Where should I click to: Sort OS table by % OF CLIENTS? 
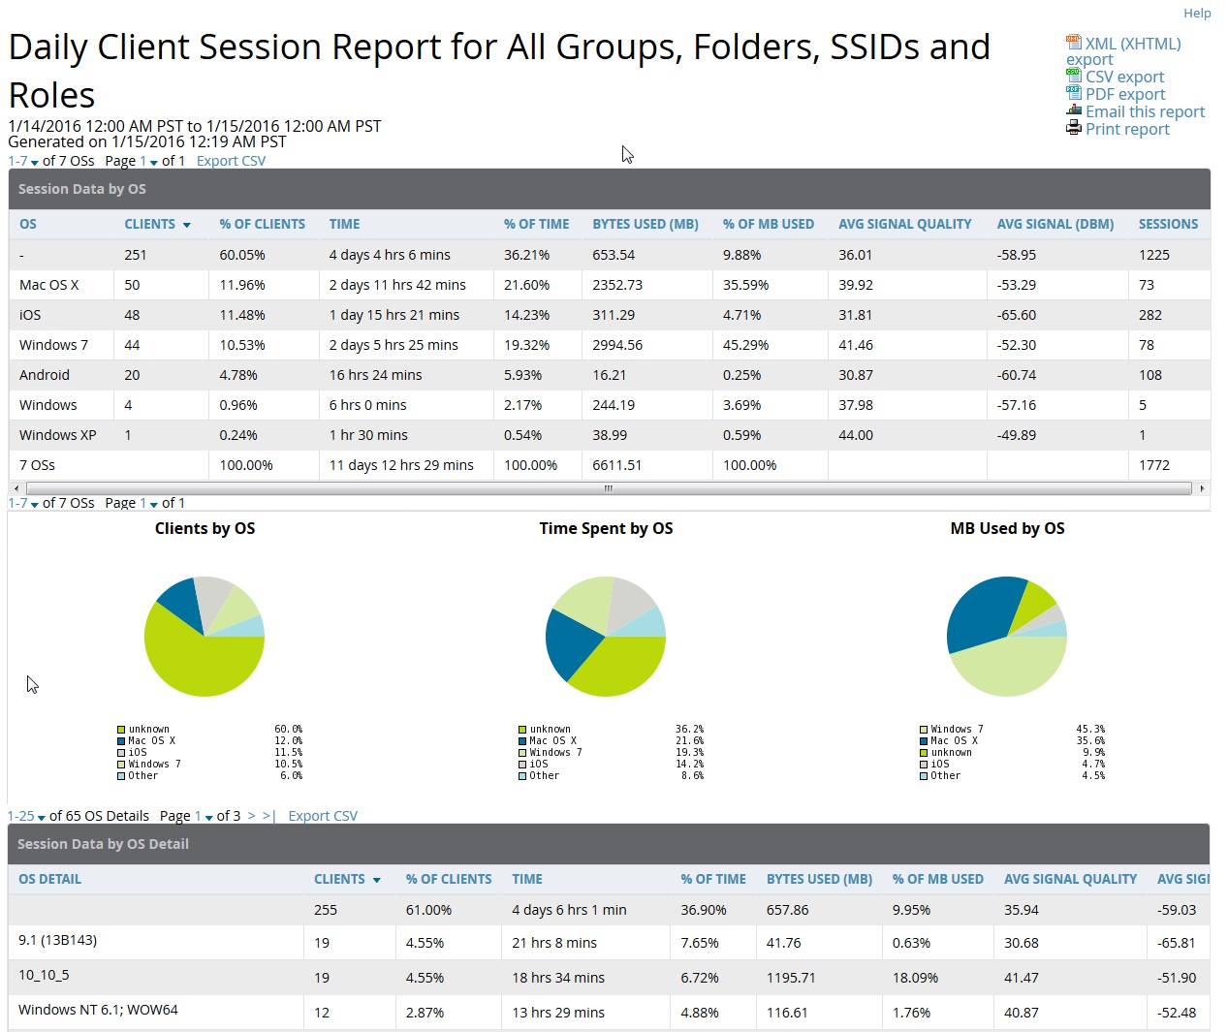(x=262, y=224)
